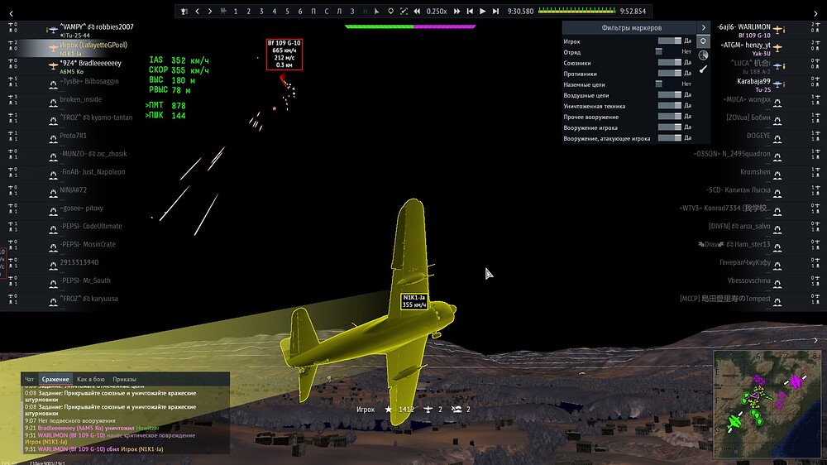
Task: Select camera preset 4
Action: [275, 11]
